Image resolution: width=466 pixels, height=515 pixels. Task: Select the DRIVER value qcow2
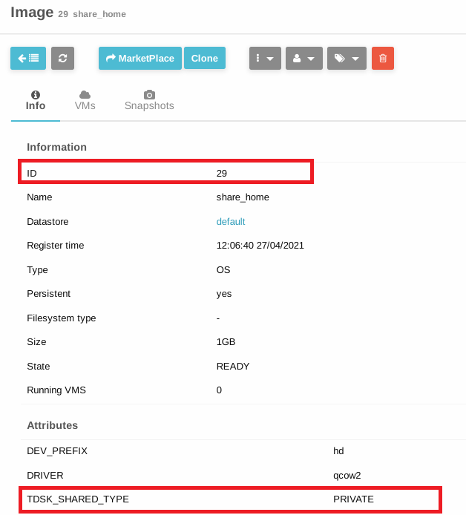(346, 475)
